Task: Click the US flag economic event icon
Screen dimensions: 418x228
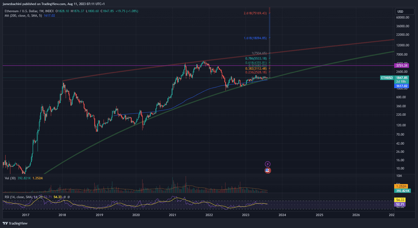Action: (x=268, y=171)
